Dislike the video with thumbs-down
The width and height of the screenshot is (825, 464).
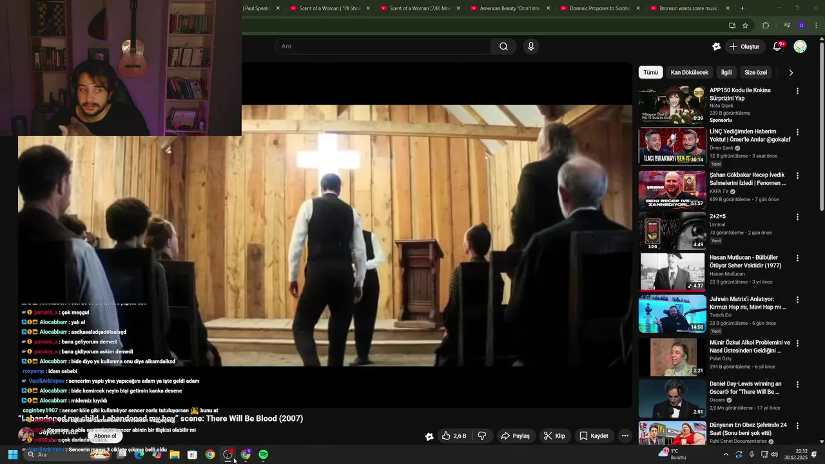[482, 436]
